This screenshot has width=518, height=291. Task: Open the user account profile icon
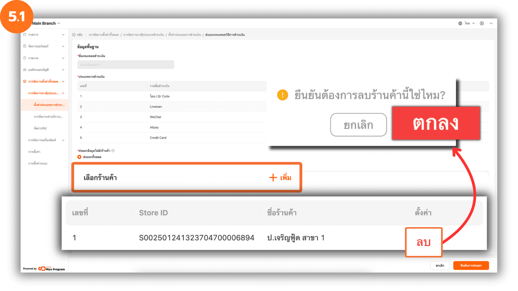[x=482, y=23]
